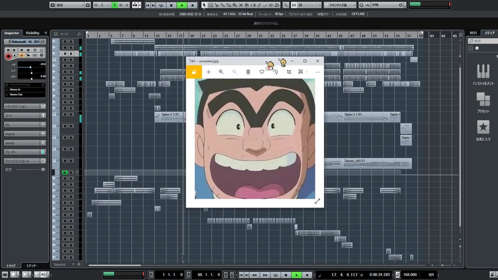Click the delete trash icon in photo viewer
This screenshot has height=280, width=498.
click(248, 72)
